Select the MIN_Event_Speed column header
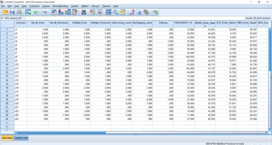The height and width of the screenshot is (145, 272). 247,24
